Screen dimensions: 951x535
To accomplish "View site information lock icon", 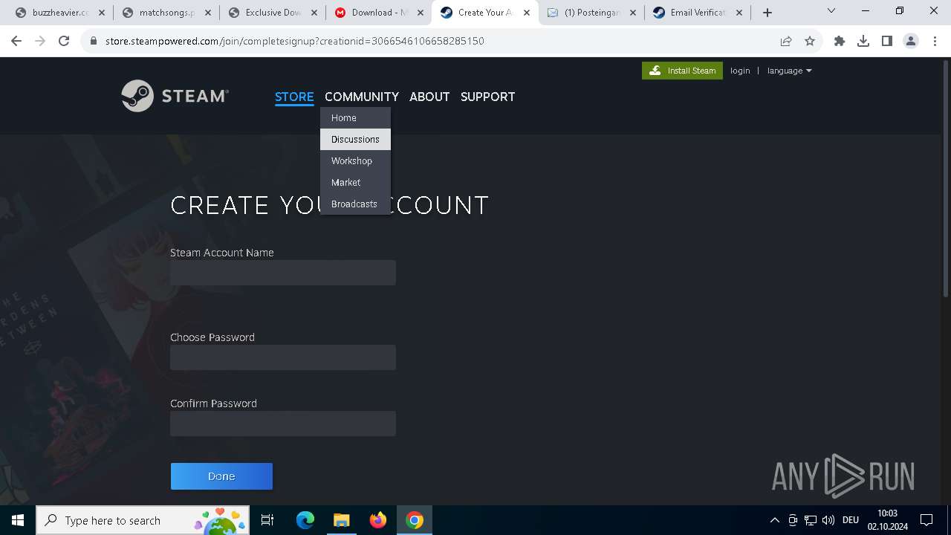I will pos(93,42).
